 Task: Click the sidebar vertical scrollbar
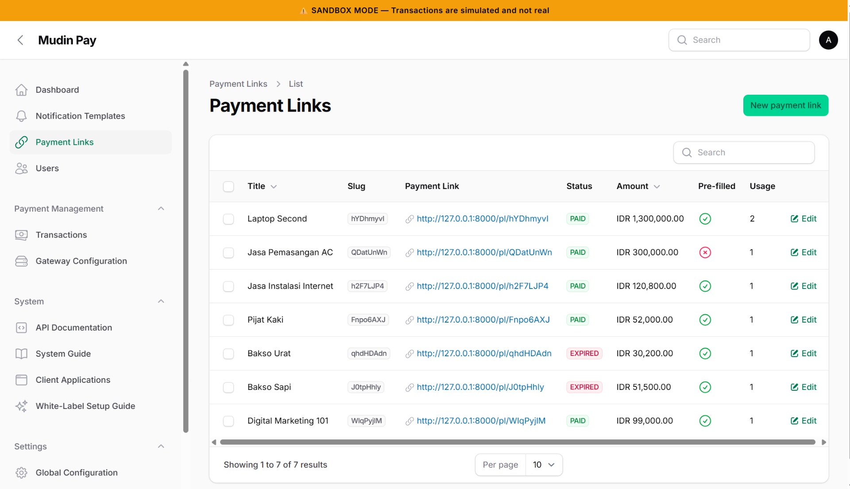(186, 251)
